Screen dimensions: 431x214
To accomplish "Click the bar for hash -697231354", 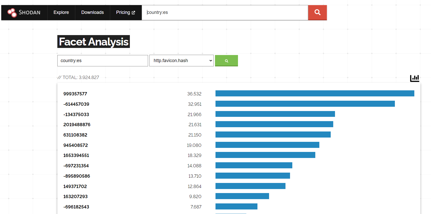I will click(x=254, y=165).
